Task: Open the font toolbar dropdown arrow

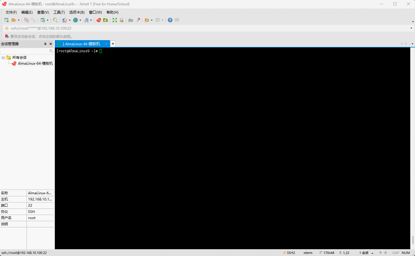Action: point(91,20)
